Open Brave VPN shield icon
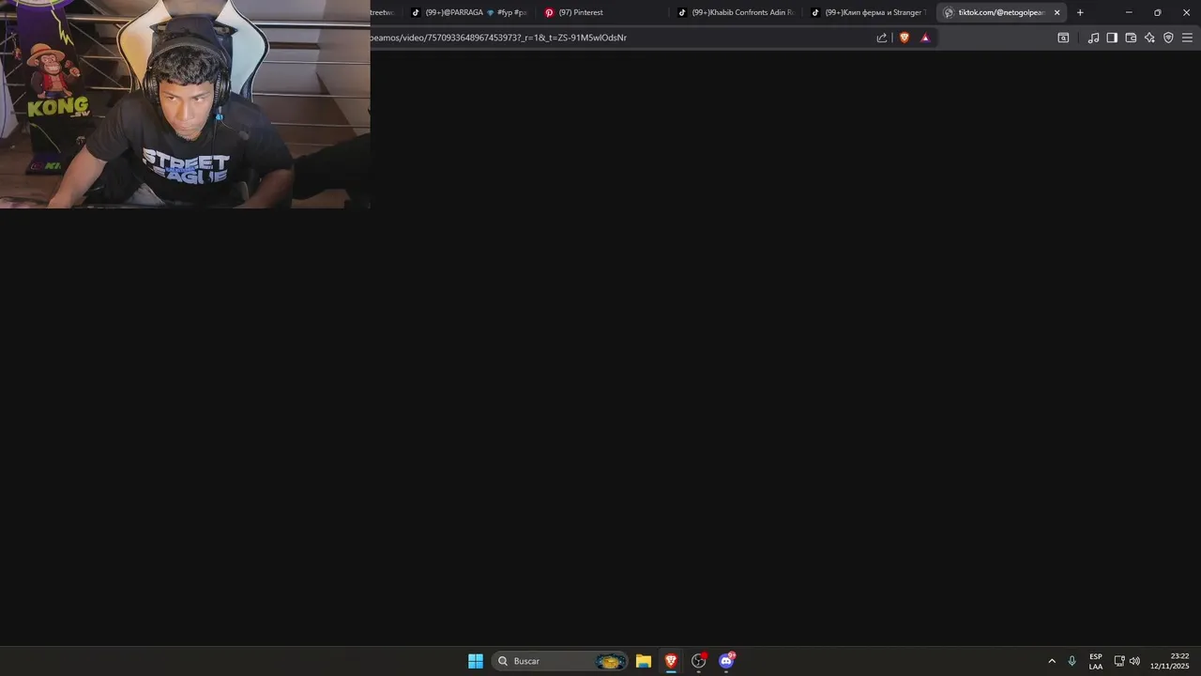 coord(1168,38)
